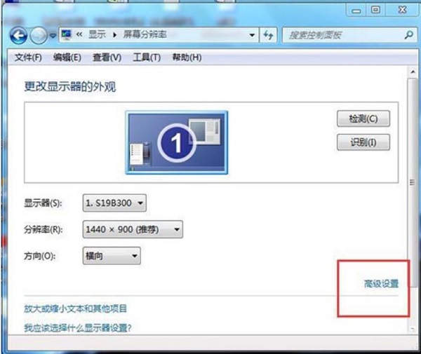
Task: Click the 显示 breadcrumb in address bar
Action: pos(98,34)
